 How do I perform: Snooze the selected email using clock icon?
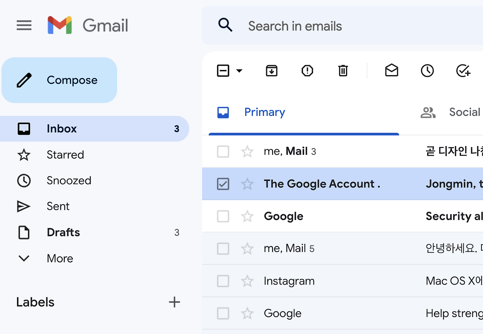click(x=427, y=71)
